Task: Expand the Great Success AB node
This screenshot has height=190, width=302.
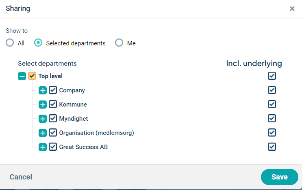Action: pos(43,147)
